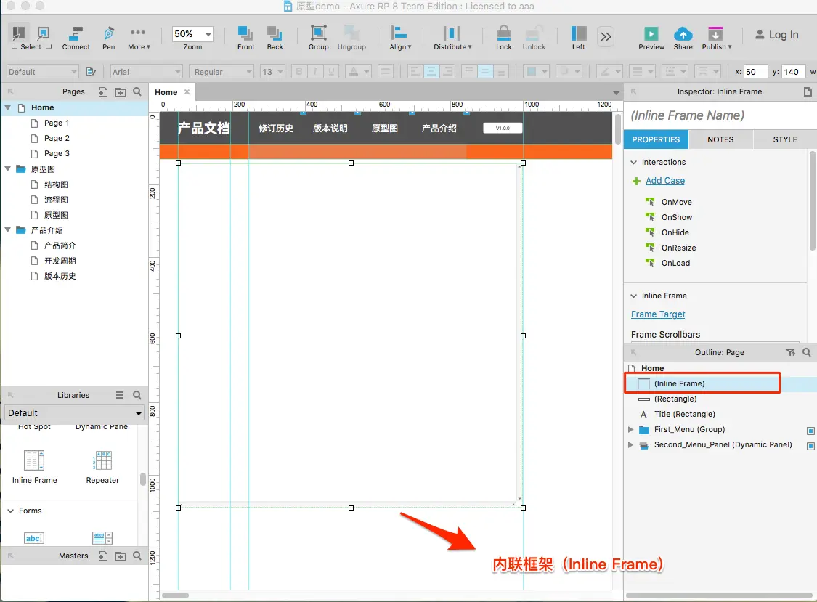Toggle italic text formatting

click(x=315, y=71)
